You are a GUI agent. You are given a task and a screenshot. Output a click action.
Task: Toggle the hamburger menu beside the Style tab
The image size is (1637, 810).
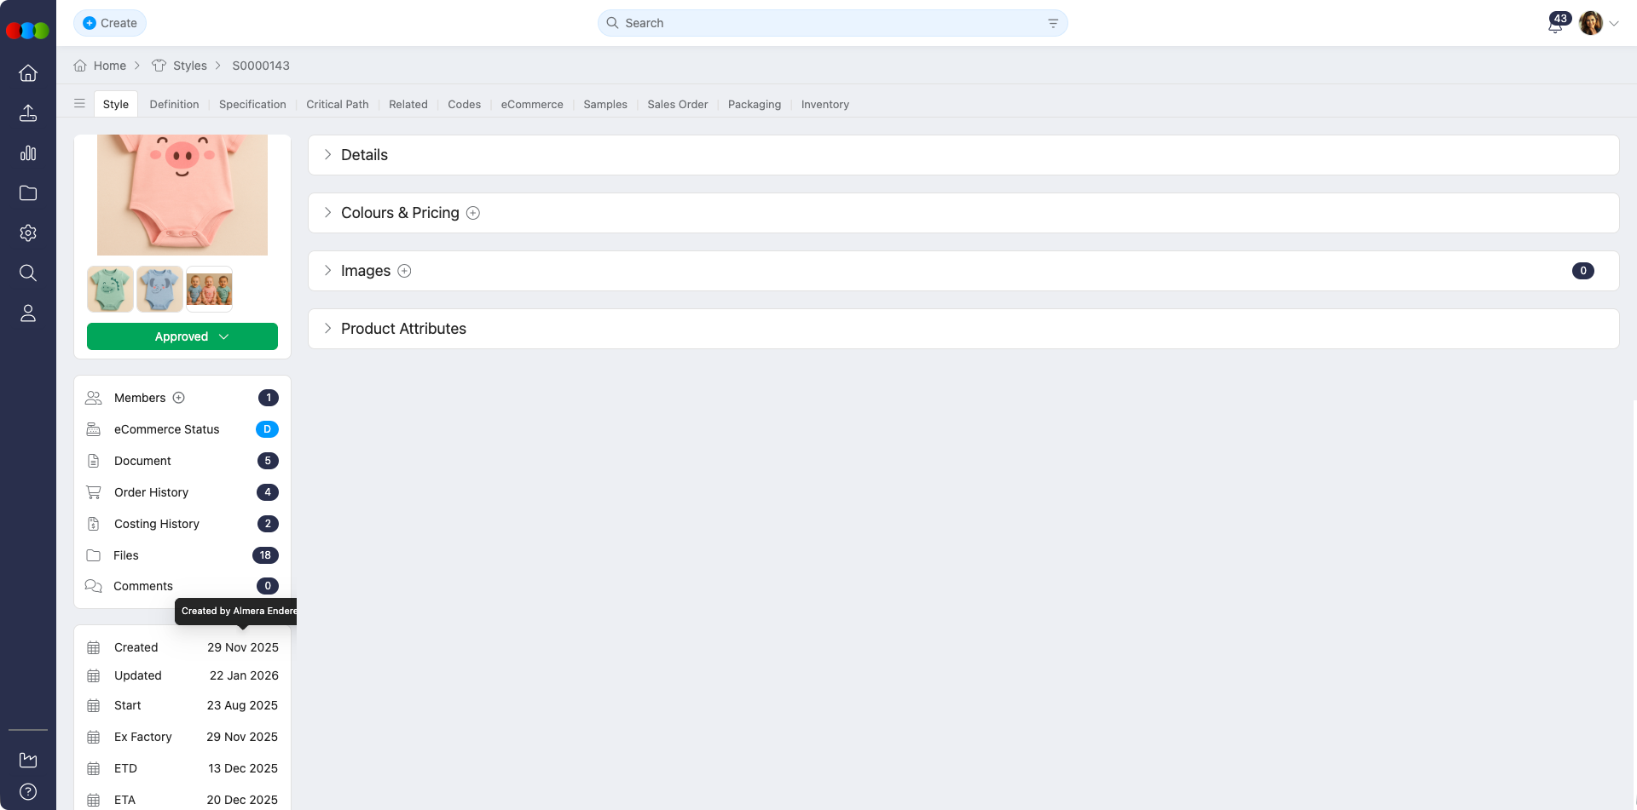(79, 104)
